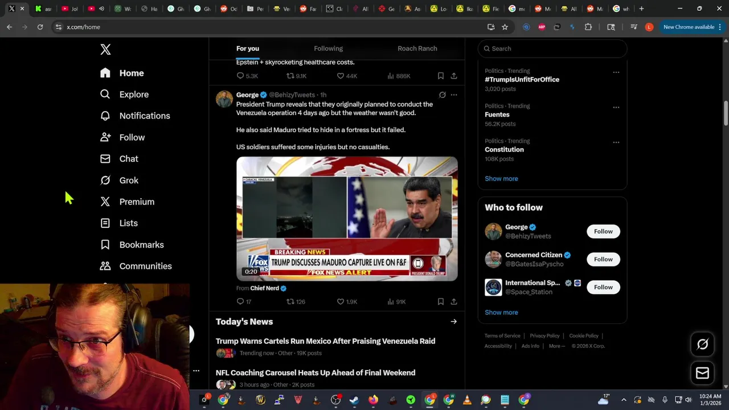Open Steam from the taskbar
This screenshot has width=729, height=410.
click(x=354, y=400)
